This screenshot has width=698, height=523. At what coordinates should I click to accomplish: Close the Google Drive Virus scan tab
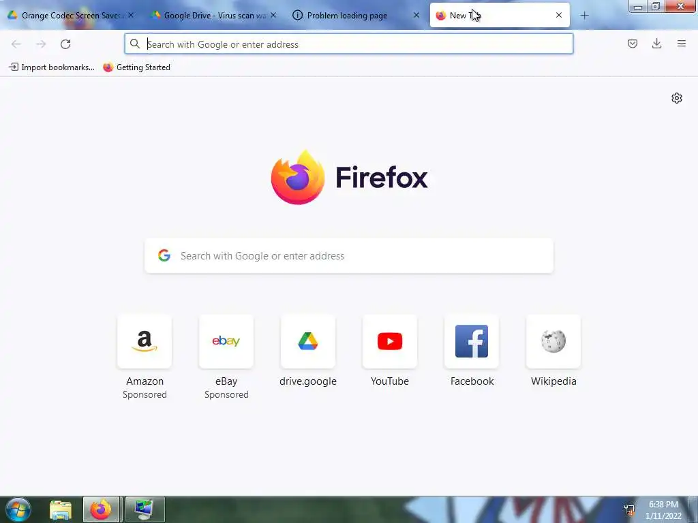[x=273, y=15]
